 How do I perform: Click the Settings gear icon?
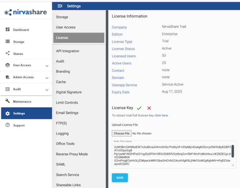(7, 113)
